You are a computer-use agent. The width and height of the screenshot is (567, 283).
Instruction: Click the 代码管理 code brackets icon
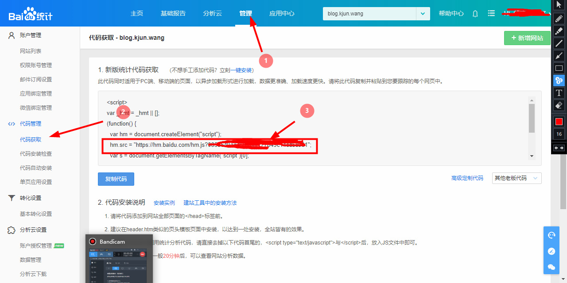coord(12,124)
